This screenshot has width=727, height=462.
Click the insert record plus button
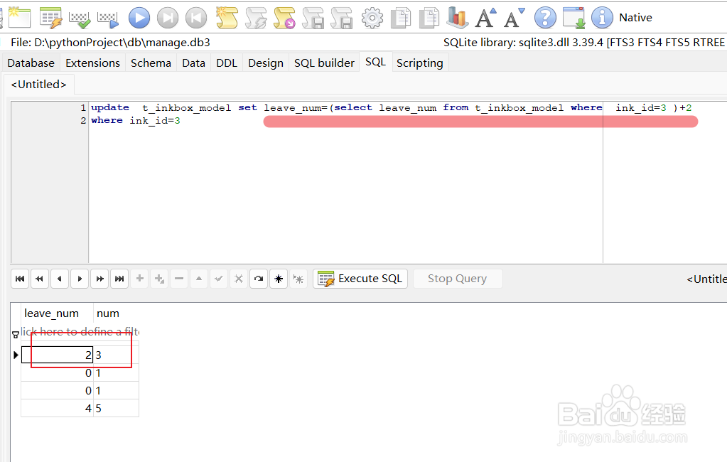click(139, 279)
